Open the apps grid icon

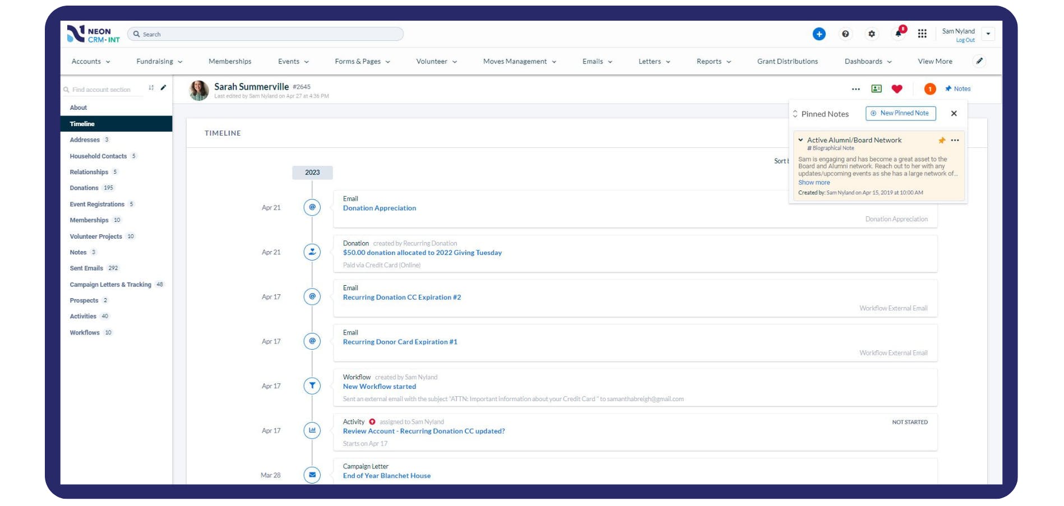click(923, 34)
